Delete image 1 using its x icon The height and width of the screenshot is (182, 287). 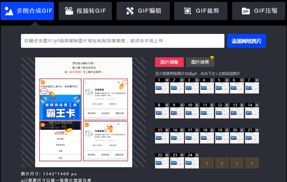pyautogui.click(x=166, y=80)
